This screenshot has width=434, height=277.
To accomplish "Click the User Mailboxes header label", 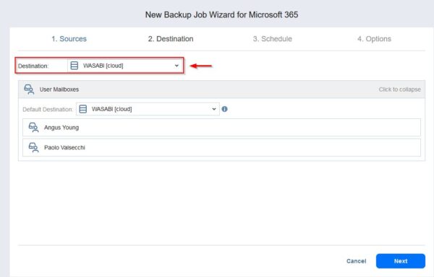I will pyautogui.click(x=59, y=89).
